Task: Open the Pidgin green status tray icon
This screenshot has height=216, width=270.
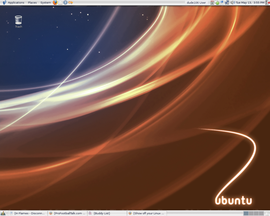Action: pos(217,3)
